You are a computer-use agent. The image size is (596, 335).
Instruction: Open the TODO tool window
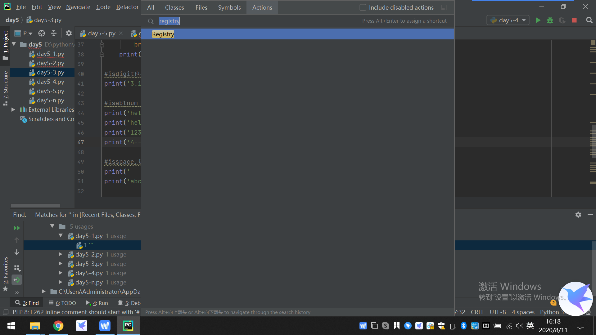[x=65, y=303]
